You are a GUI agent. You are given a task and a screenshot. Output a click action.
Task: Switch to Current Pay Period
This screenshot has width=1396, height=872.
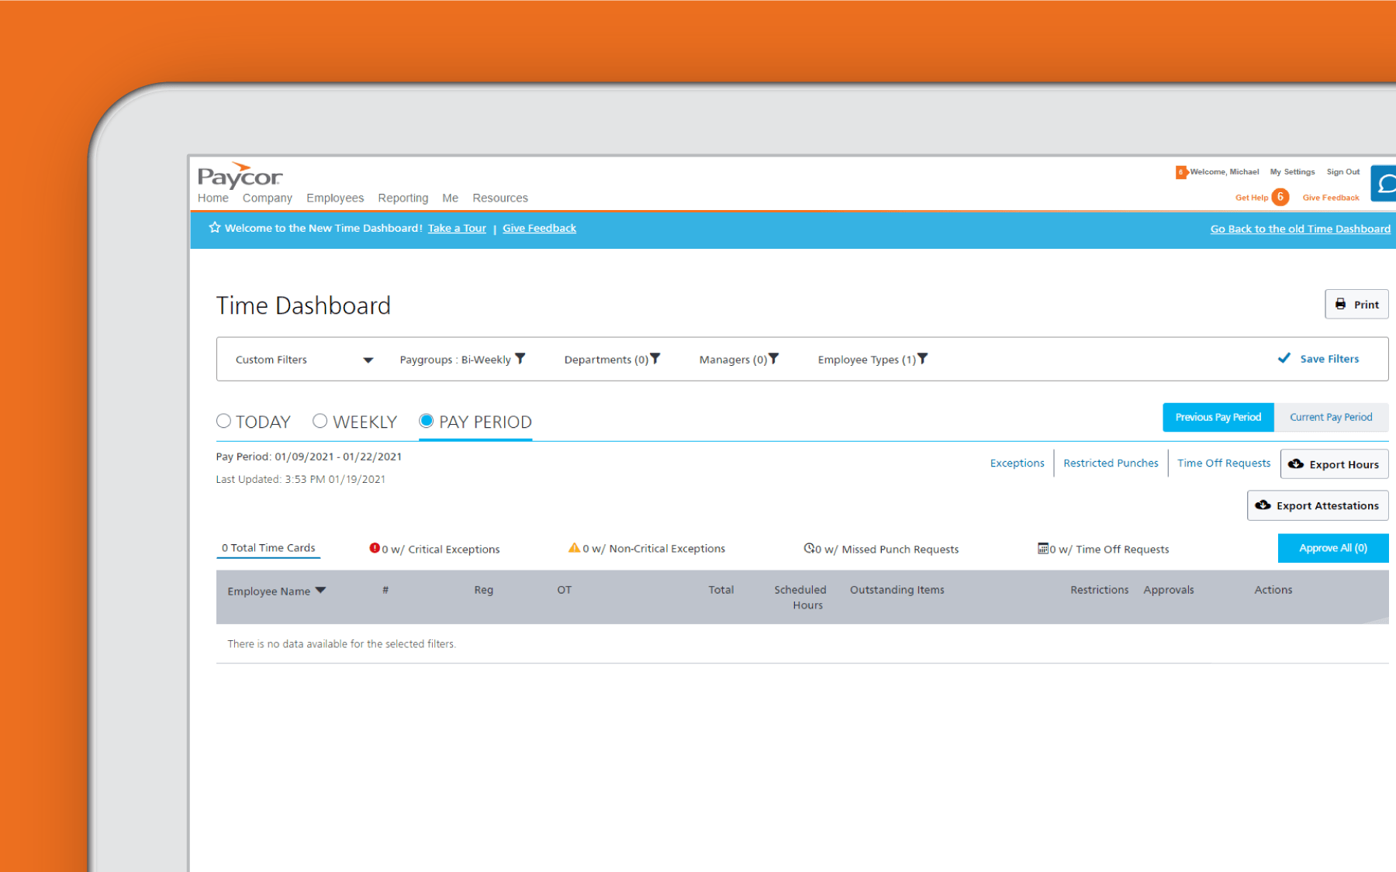coord(1331,417)
